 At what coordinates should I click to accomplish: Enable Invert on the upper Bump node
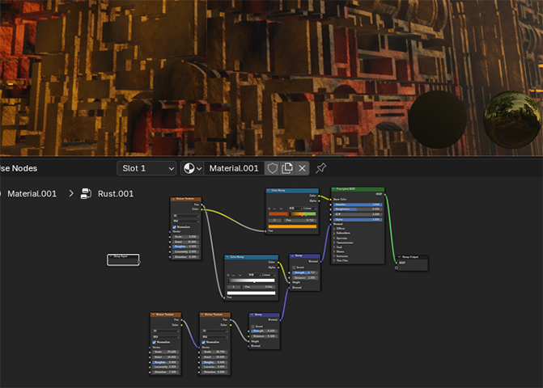295,267
